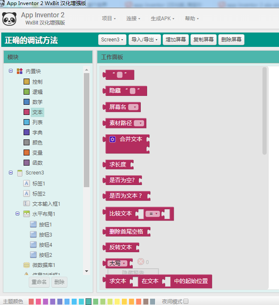Viewport: 279px width, 305px height.
Task: Pick the blue-gray last theme color swatch
Action: [153, 302]
